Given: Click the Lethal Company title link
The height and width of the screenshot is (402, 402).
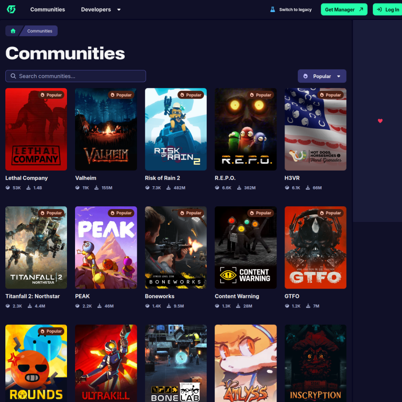Looking at the screenshot, I should click(x=27, y=178).
